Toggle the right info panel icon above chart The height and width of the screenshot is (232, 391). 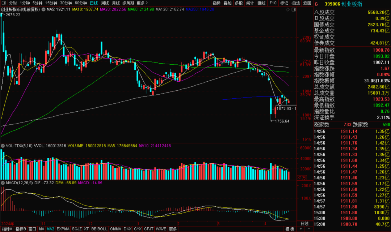click(x=294, y=9)
